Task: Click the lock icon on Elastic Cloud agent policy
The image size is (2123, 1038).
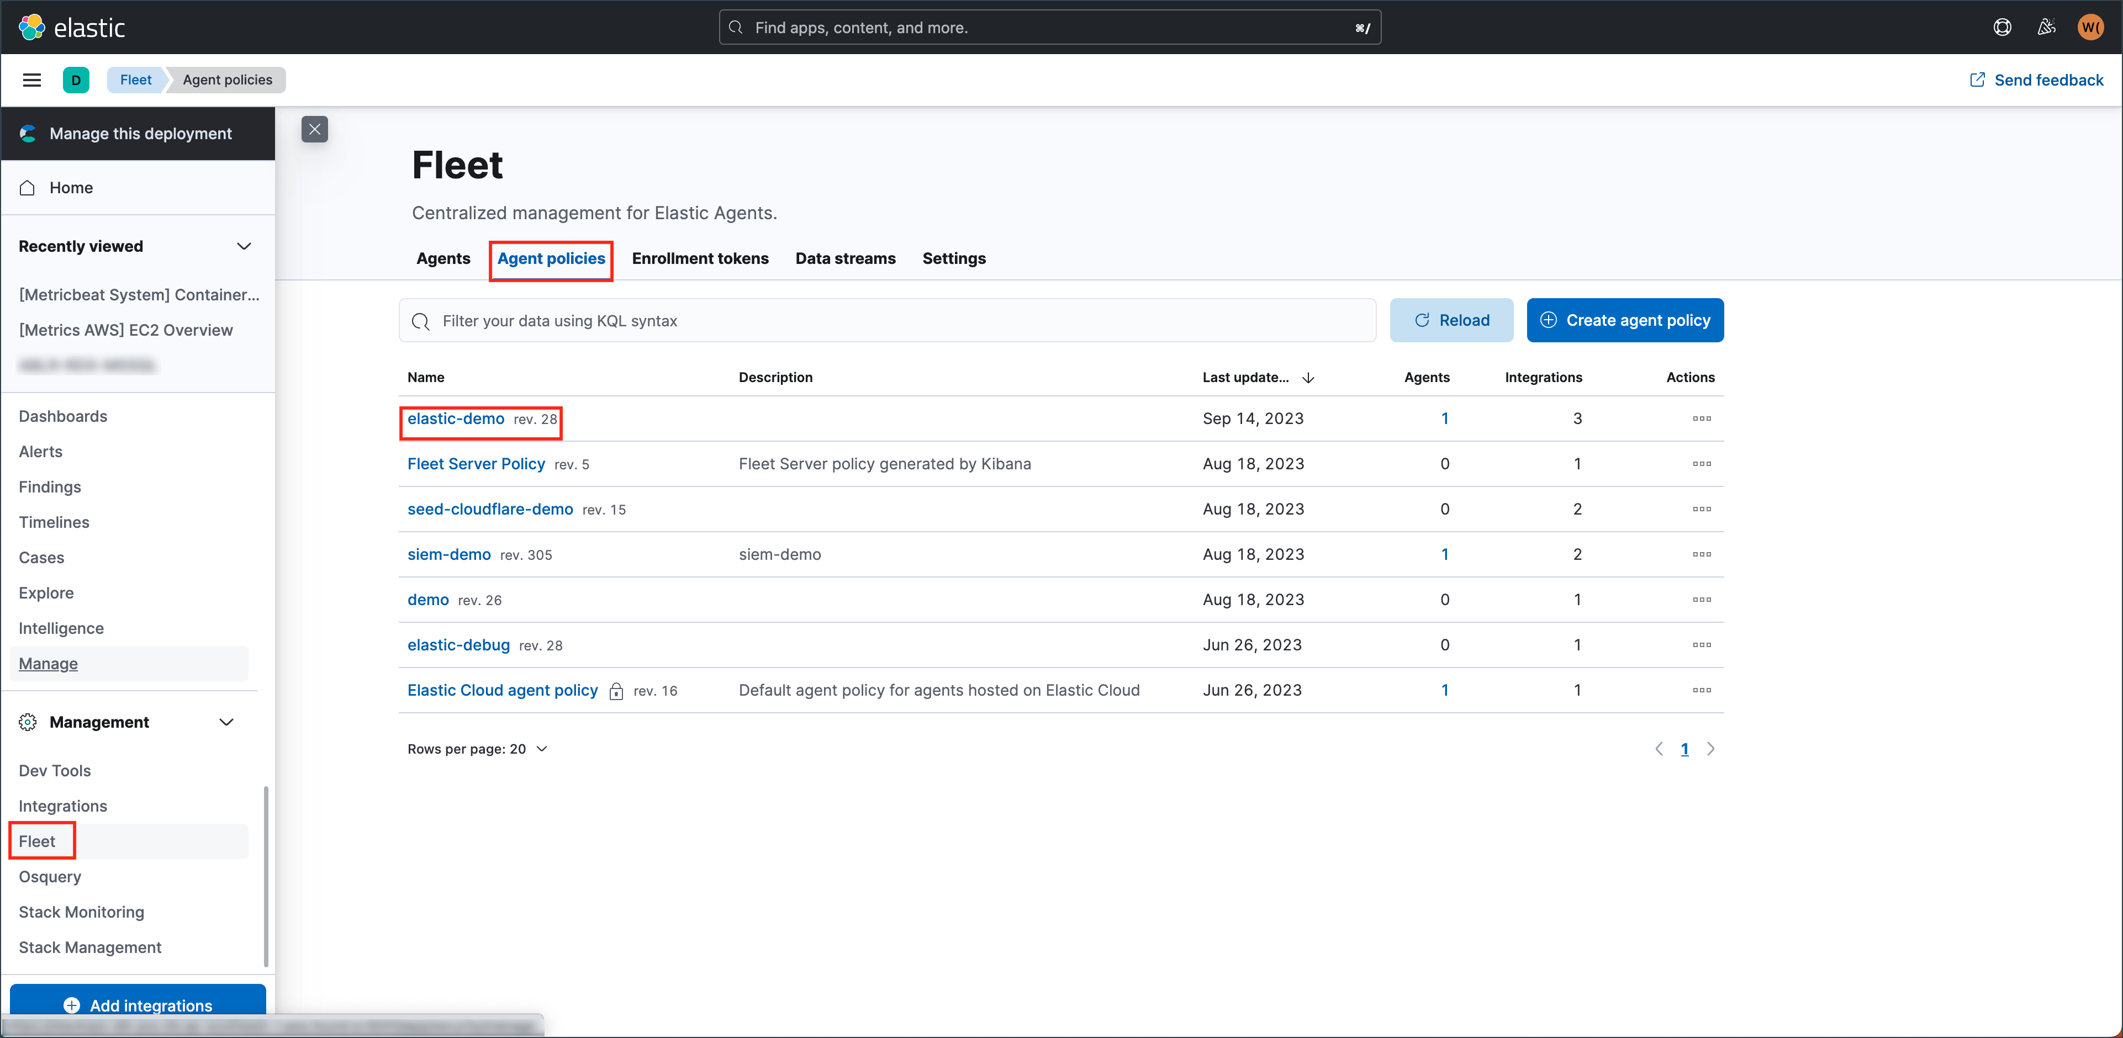Action: (x=616, y=690)
